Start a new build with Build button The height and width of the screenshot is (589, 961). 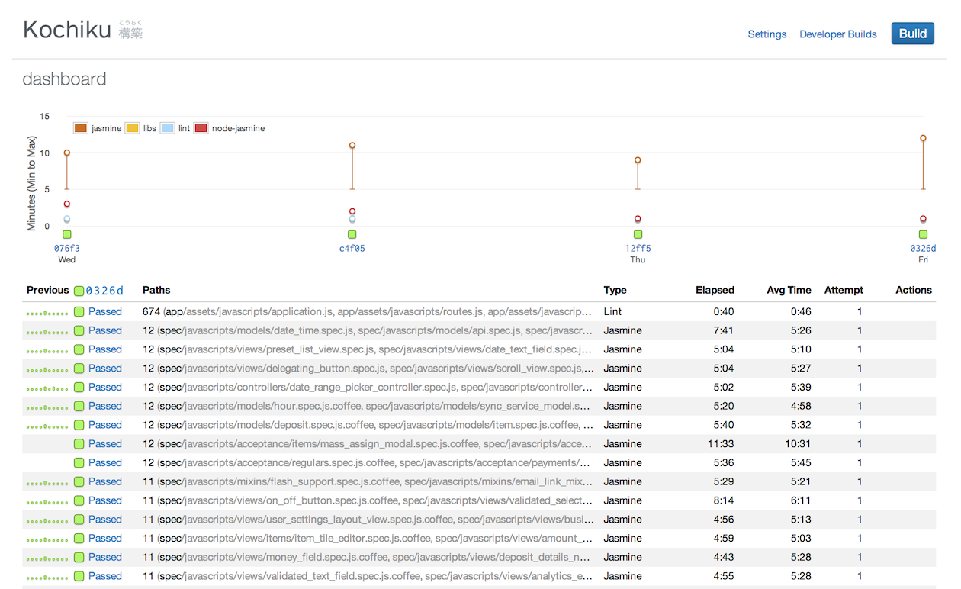912,34
